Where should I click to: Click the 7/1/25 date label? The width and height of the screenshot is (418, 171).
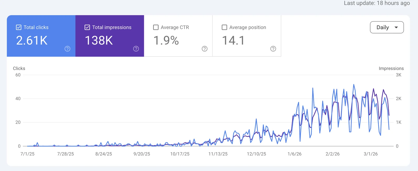pos(27,154)
